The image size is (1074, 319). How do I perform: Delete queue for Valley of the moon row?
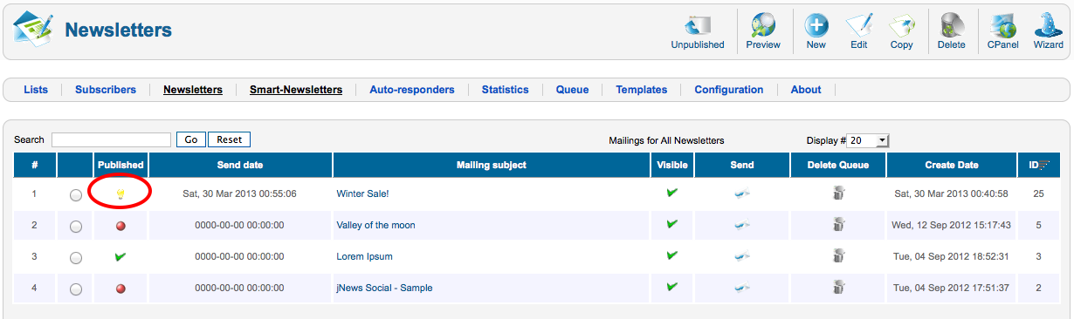click(838, 225)
